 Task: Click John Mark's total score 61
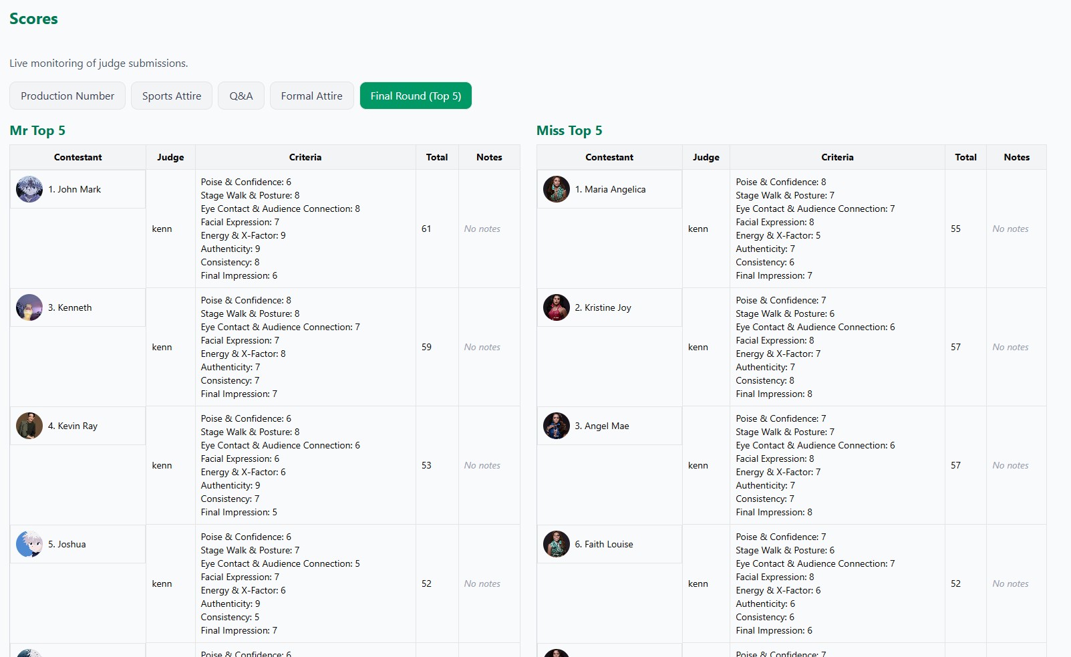426,229
